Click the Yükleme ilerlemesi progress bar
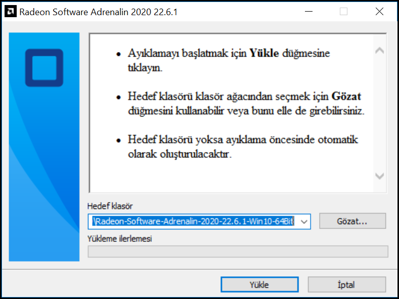This screenshot has height=299, width=399. [x=238, y=252]
